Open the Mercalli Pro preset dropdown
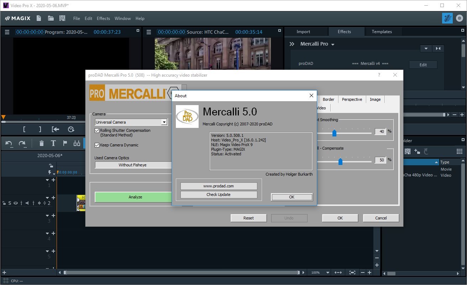The height and width of the screenshot is (285, 467). tap(333, 44)
